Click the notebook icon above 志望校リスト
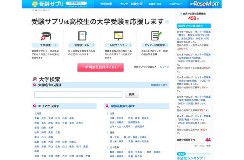The width and height of the screenshot is (244, 160). point(82,36)
